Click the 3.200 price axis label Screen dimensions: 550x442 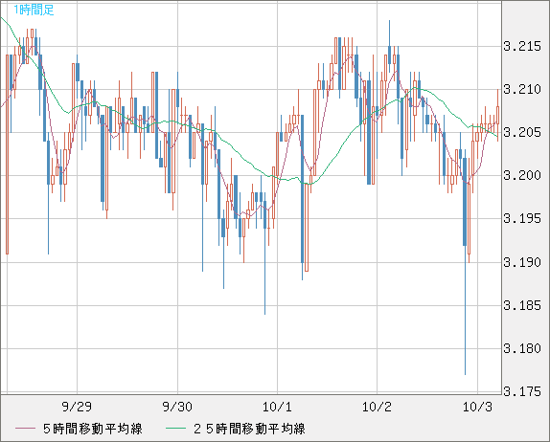(x=522, y=175)
